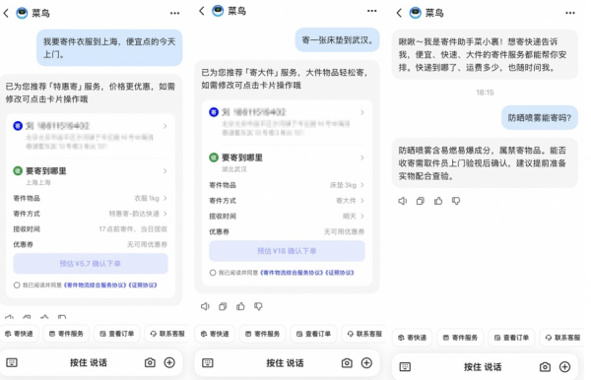Viewport: 591px width, 380px height.
Task: Open more options menu in middle screen
Action: [x=371, y=11]
